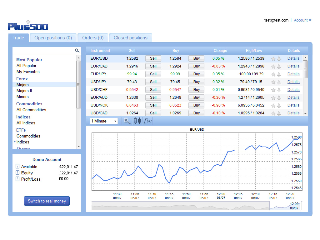Click the category list scrollbar thumb
The width and height of the screenshot is (320, 240).
[x=78, y=84]
